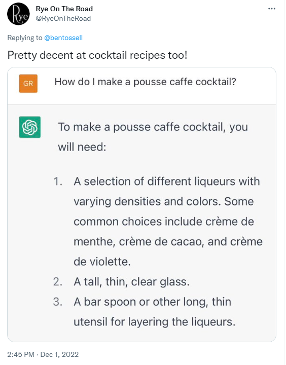The height and width of the screenshot is (365, 286).
Task: Click the 'Replying to' label text
Action: 25,38
